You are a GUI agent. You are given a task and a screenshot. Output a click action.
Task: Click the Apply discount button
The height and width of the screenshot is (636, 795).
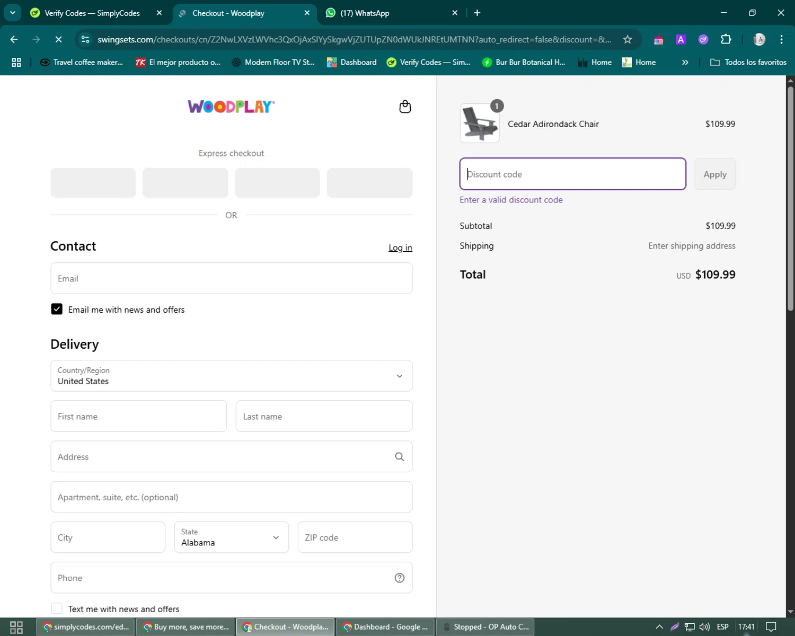715,174
